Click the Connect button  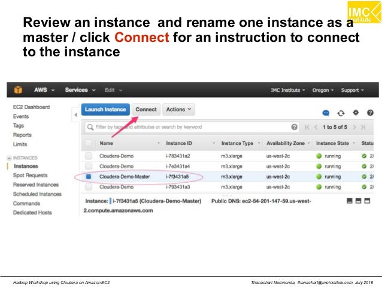(146, 110)
